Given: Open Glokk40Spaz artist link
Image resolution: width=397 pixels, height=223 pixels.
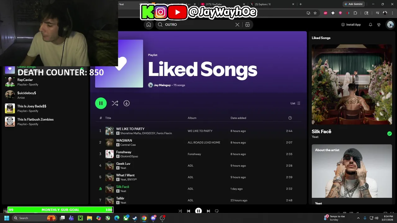Looking at the screenshot, I should (x=129, y=156).
